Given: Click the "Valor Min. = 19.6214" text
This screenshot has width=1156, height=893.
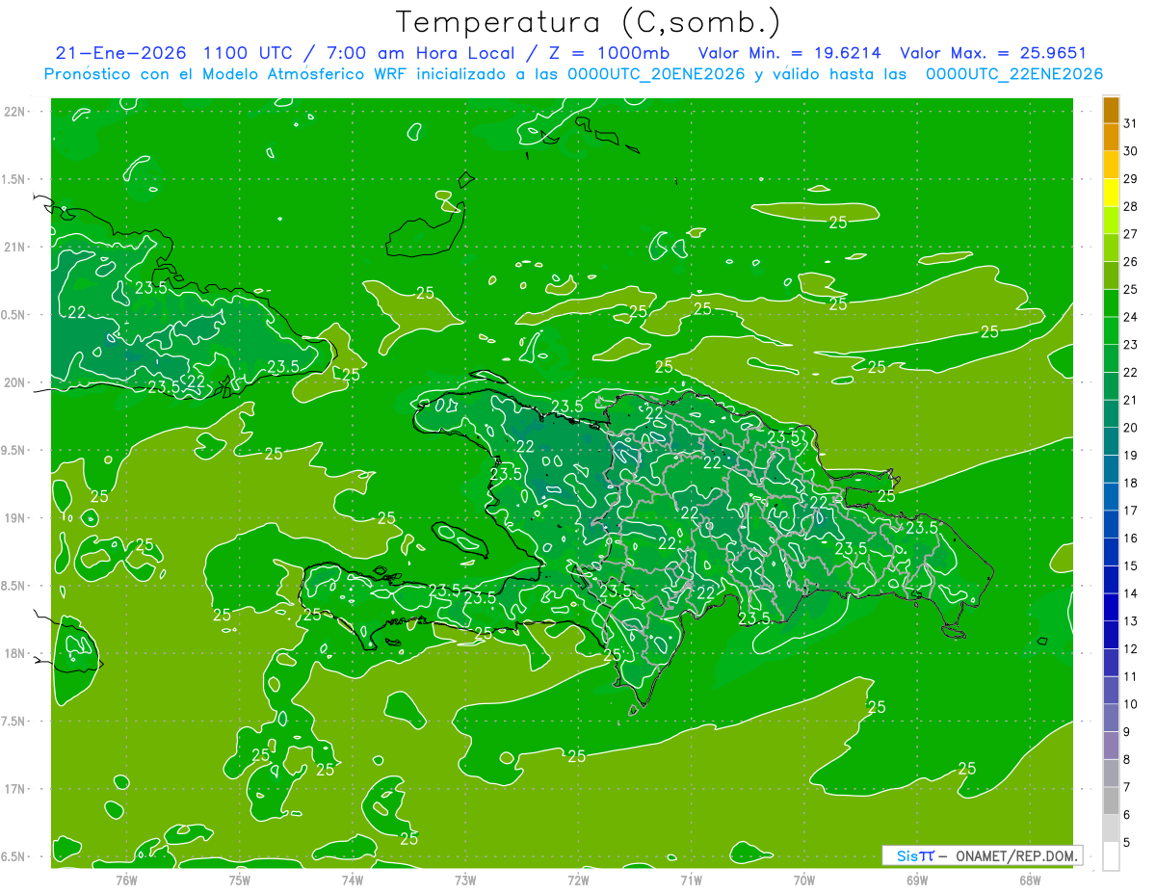Looking at the screenshot, I should click(x=790, y=53).
